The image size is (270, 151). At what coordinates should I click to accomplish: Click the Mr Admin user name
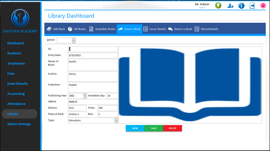tap(202, 4)
